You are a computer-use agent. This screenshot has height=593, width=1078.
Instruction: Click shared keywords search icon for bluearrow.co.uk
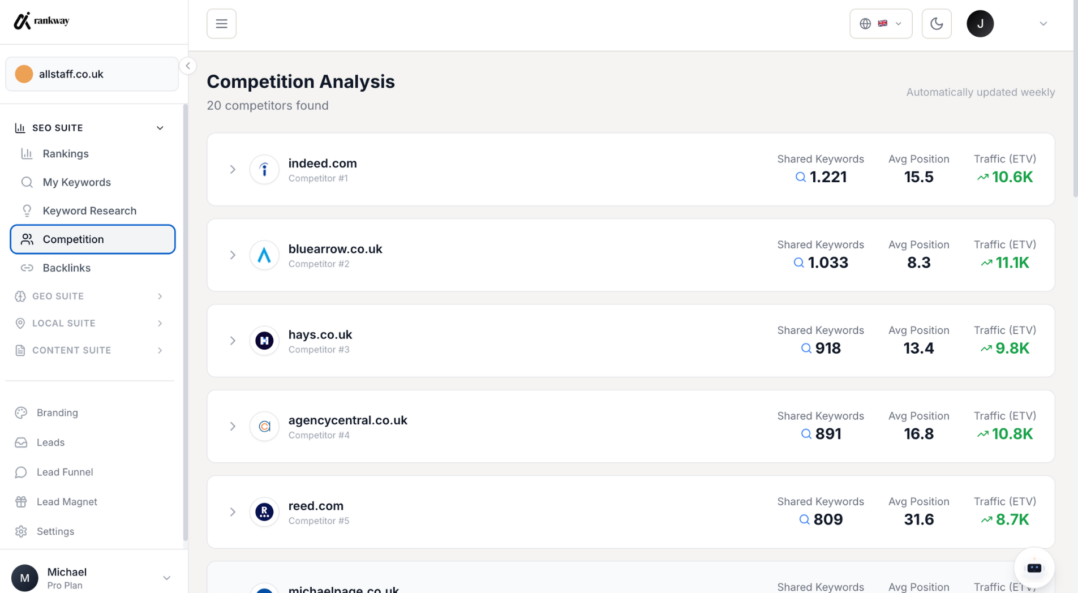pyautogui.click(x=798, y=263)
